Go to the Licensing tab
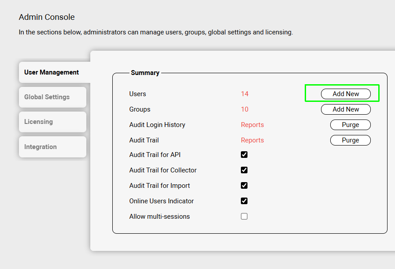395x269 pixels. [x=39, y=122]
